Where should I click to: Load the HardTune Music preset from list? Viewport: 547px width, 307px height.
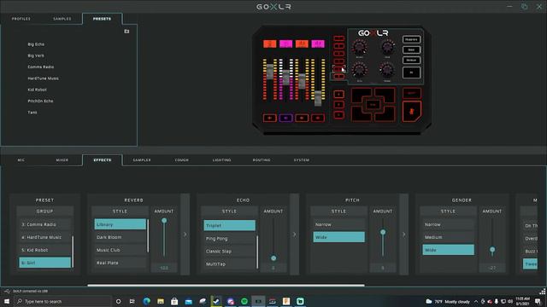[44, 78]
